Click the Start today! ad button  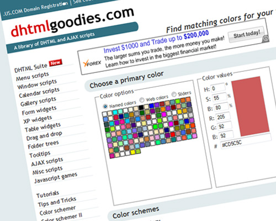point(247,34)
